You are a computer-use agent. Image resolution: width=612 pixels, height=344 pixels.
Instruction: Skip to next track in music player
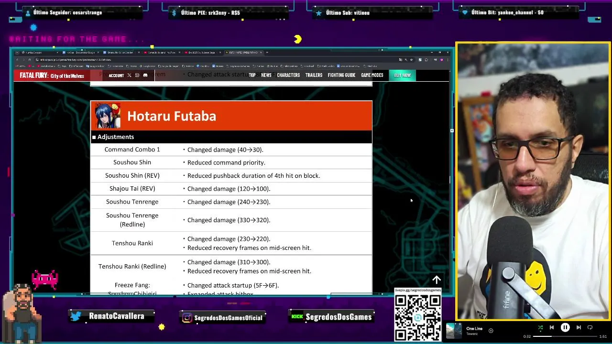[x=579, y=328]
